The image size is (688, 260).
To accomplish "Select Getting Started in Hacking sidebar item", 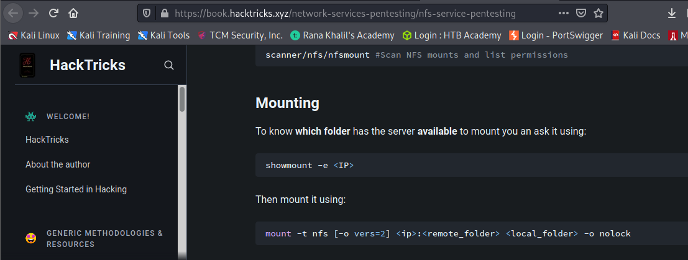I will pos(76,189).
